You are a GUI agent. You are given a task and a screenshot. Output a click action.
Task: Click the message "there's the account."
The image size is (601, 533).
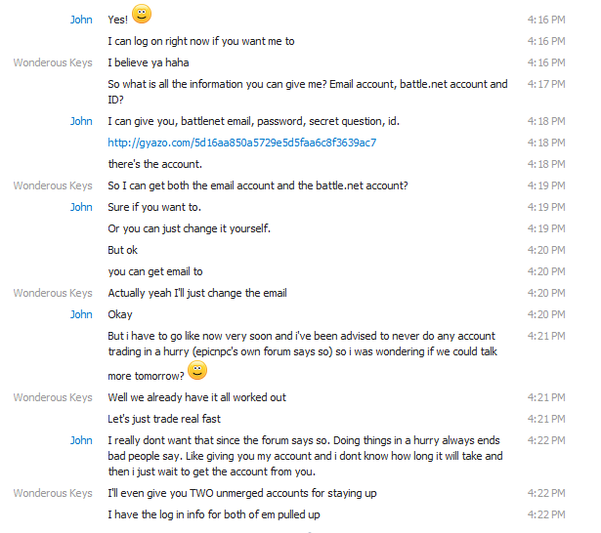(154, 164)
